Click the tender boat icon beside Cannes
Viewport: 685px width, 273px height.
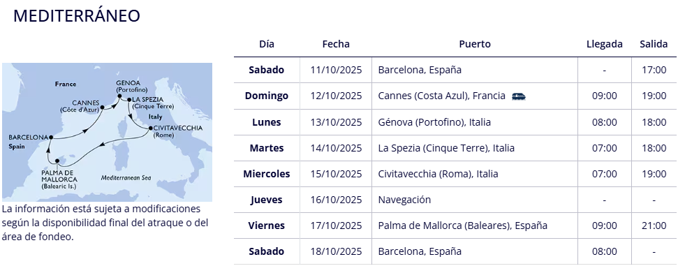coord(519,96)
